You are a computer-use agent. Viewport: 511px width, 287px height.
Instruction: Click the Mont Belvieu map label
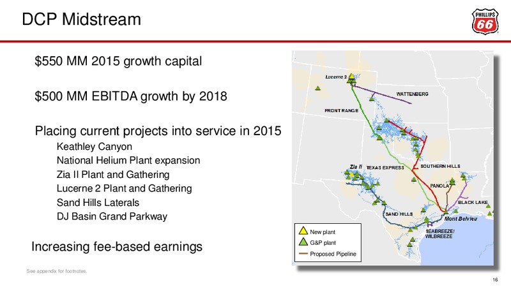pyautogui.click(x=461, y=219)
